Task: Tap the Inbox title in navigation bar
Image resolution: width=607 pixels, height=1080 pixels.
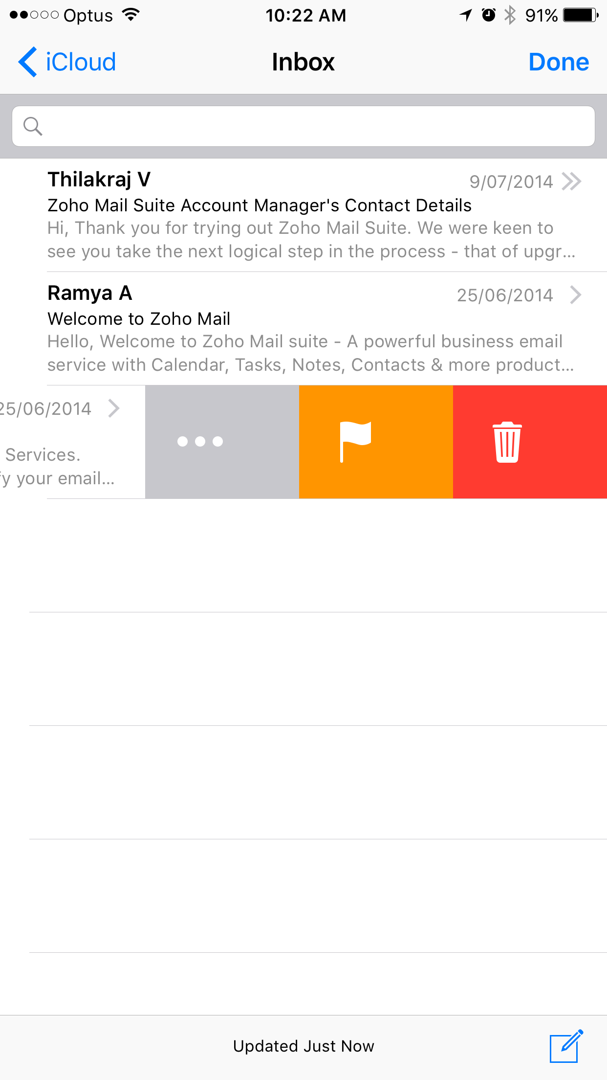Action: tap(303, 62)
